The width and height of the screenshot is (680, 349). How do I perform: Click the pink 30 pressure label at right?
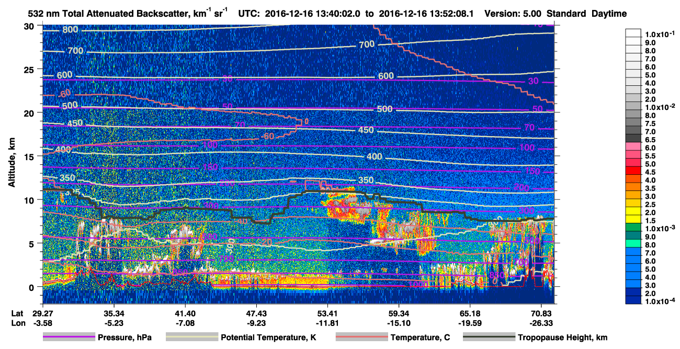coord(533,81)
